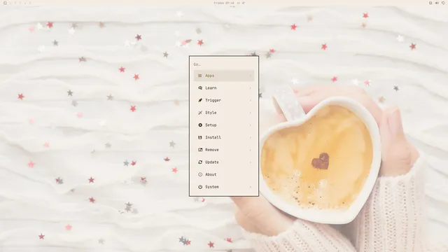448x252 pixels.
Task: Expand the Remove submenu chevron
Action: pyautogui.click(x=251, y=150)
